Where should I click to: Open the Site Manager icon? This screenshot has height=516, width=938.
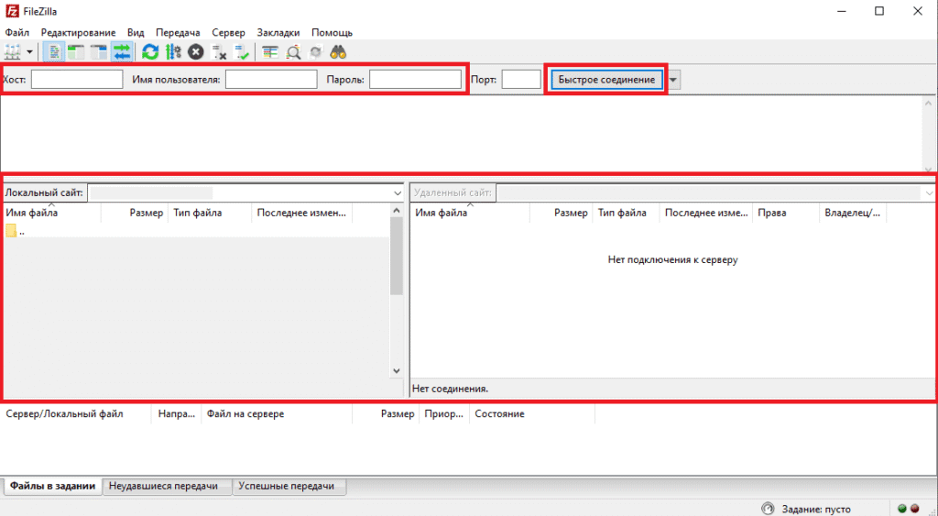pyautogui.click(x=12, y=52)
